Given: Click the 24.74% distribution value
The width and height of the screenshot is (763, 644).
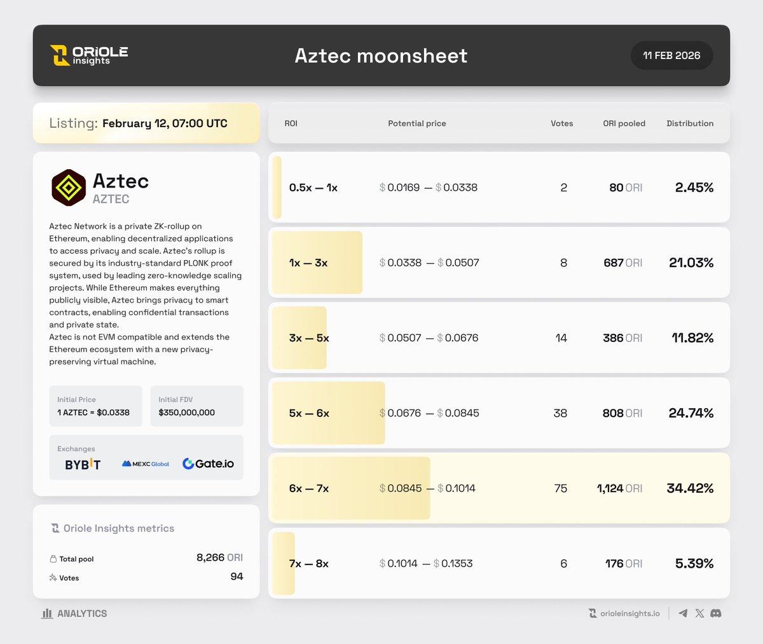Looking at the screenshot, I should pyautogui.click(x=691, y=413).
